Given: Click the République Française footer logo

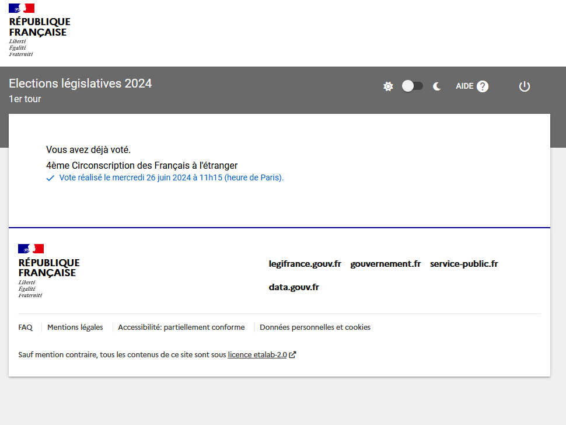Looking at the screenshot, I should (x=49, y=271).
